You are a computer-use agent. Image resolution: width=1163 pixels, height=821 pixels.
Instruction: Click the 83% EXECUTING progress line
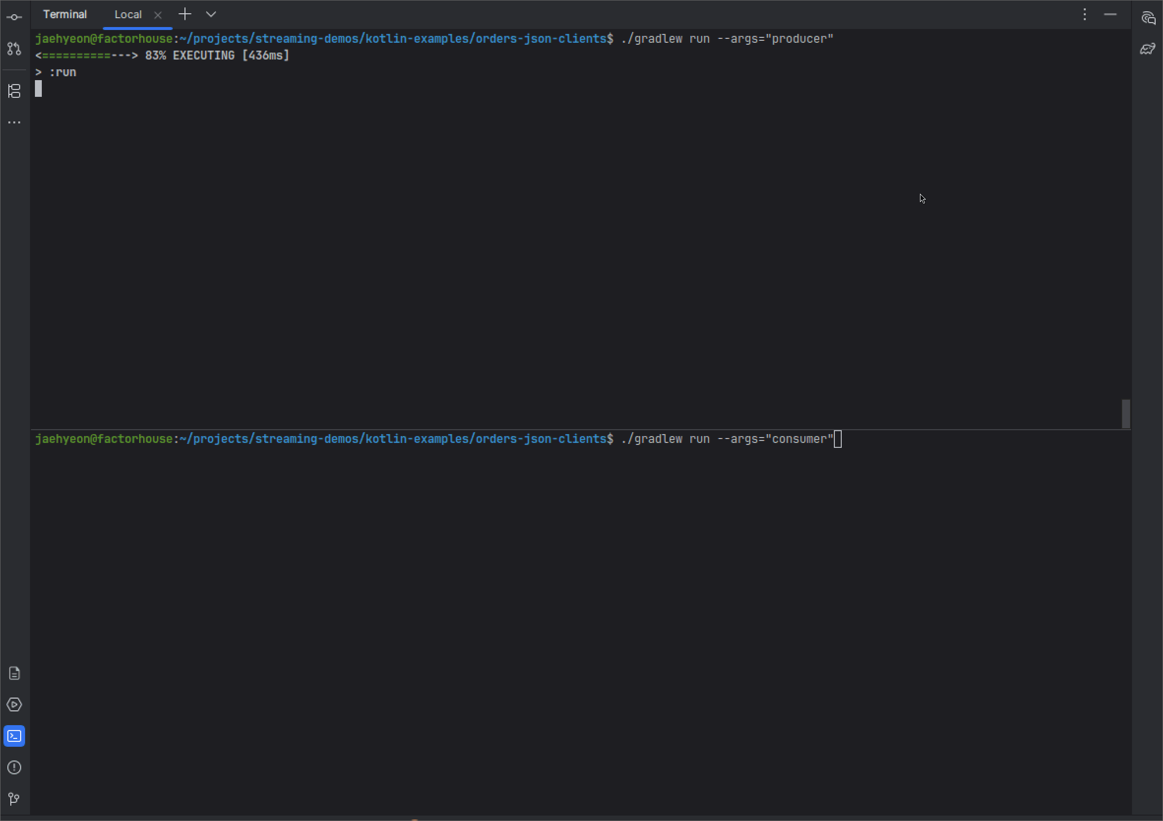coord(162,55)
